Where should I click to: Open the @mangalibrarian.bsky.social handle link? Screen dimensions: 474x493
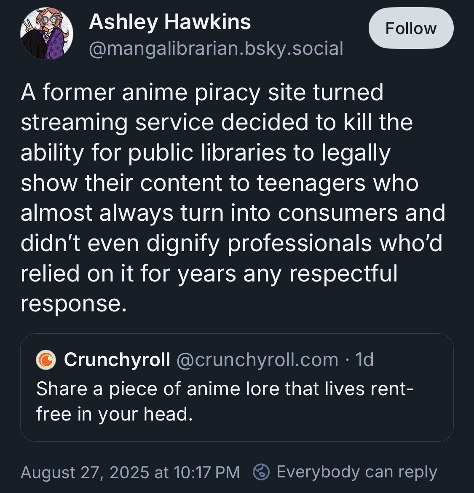coord(216,48)
